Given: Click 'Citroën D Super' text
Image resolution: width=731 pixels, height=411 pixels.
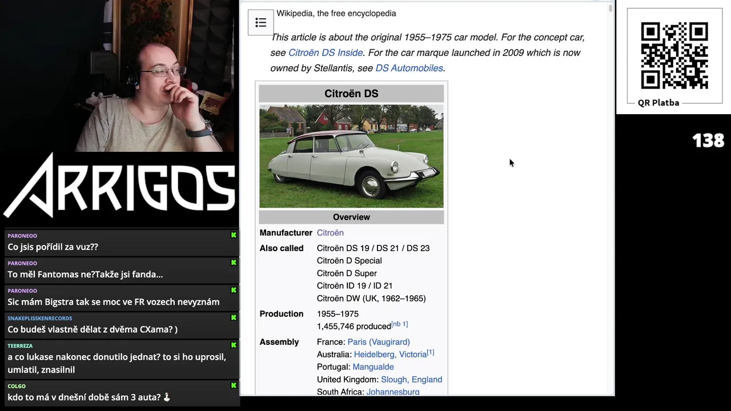Looking at the screenshot, I should click(x=347, y=273).
